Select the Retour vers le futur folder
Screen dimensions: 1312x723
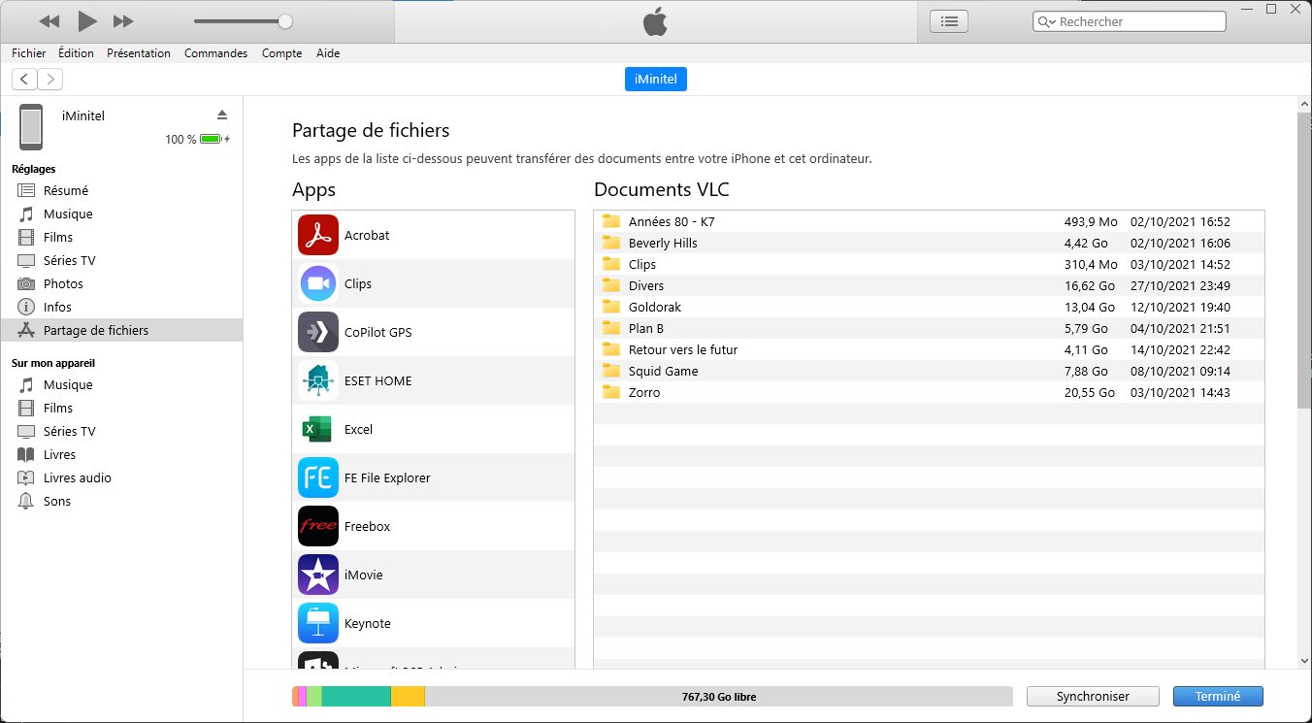(929, 349)
